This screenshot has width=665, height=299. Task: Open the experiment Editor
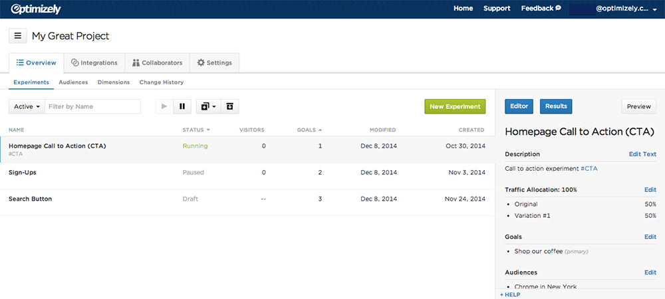[x=519, y=106]
